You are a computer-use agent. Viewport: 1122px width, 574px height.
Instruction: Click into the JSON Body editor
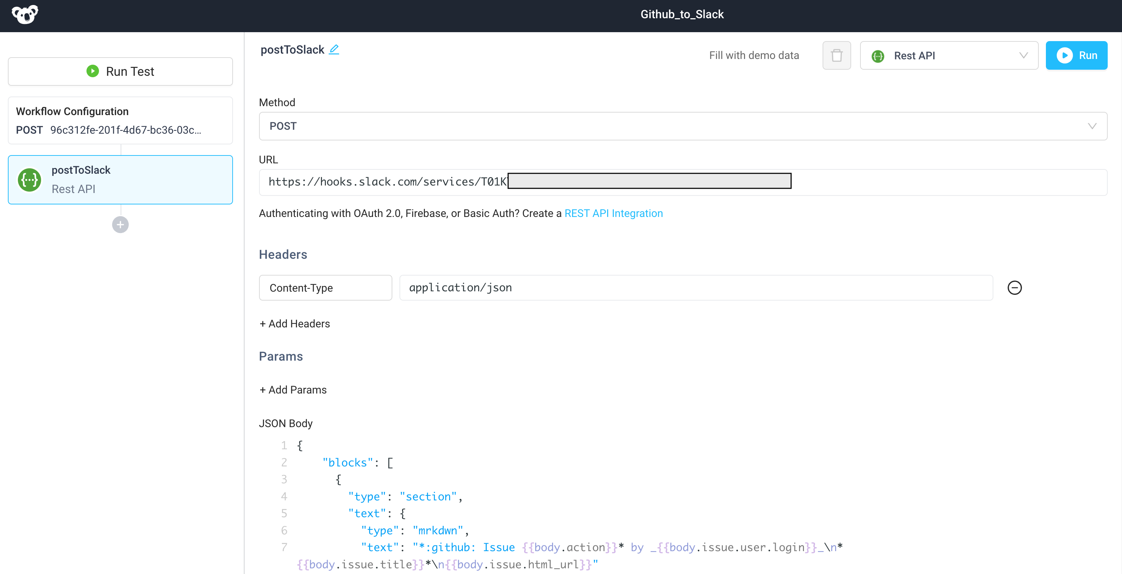523,496
